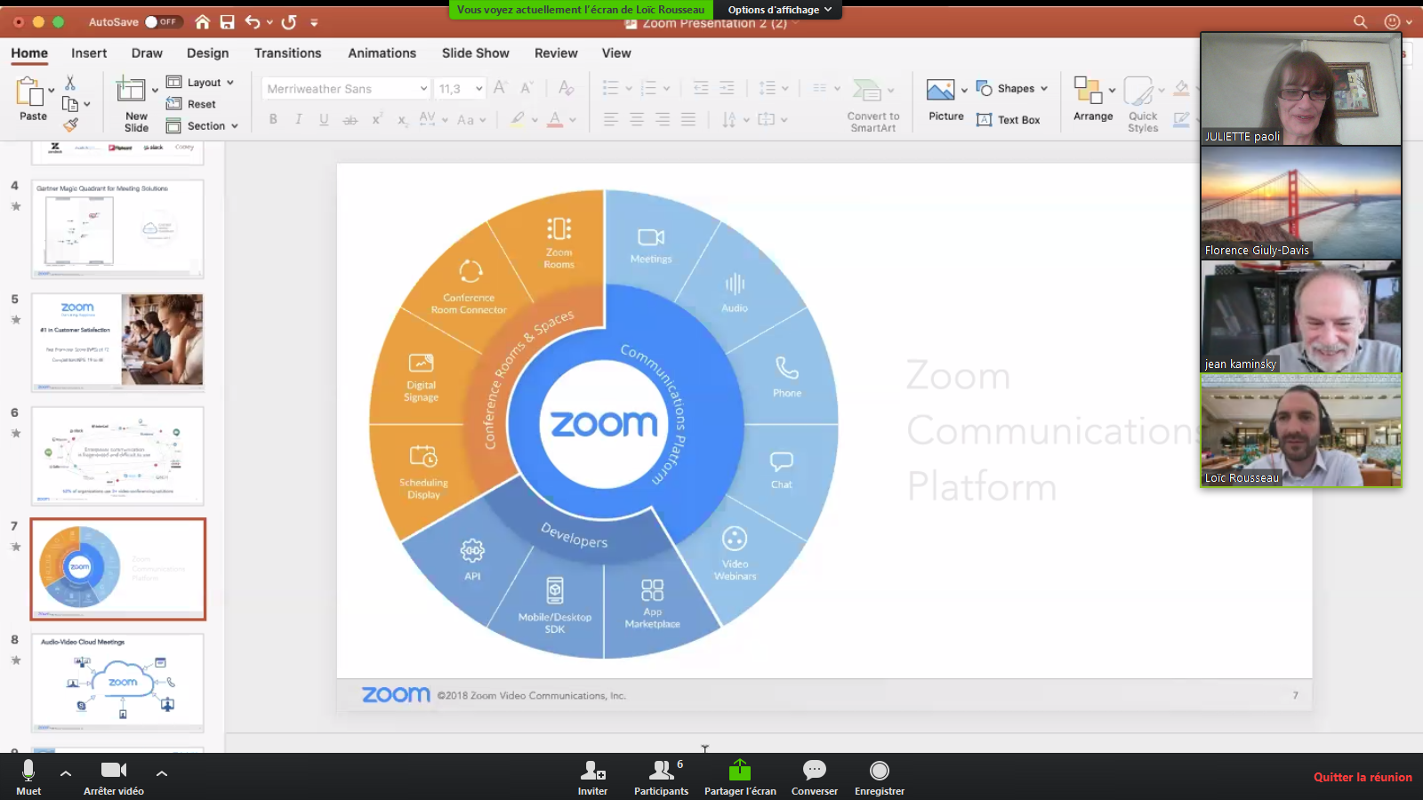This screenshot has height=800, width=1423.
Task: Switch to the Design tab
Action: pyautogui.click(x=207, y=53)
